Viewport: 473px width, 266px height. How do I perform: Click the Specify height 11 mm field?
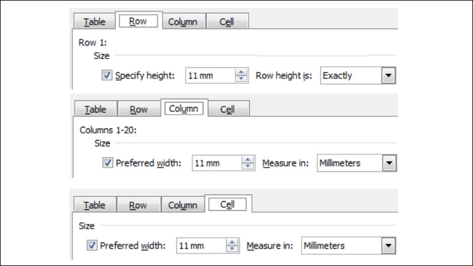pyautogui.click(x=210, y=76)
